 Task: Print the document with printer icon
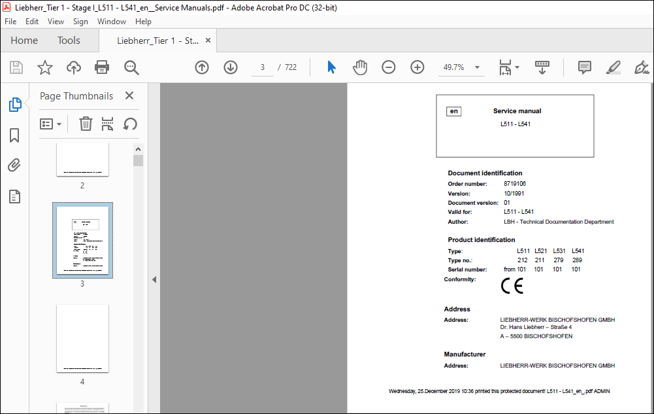click(x=102, y=67)
